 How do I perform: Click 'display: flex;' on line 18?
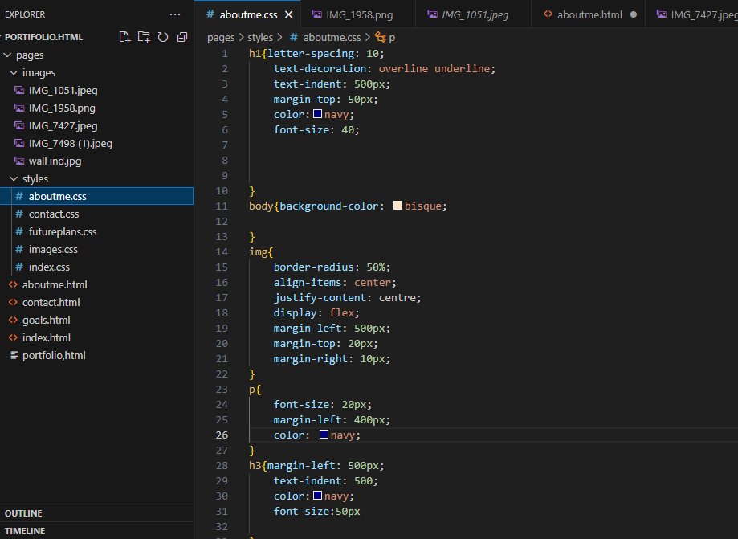click(316, 312)
